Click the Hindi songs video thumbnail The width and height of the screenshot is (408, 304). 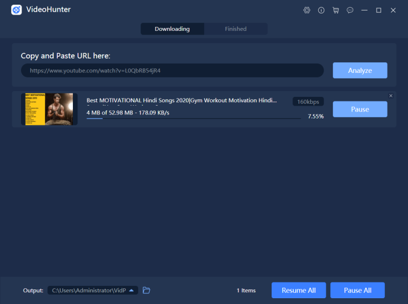[x=49, y=109]
